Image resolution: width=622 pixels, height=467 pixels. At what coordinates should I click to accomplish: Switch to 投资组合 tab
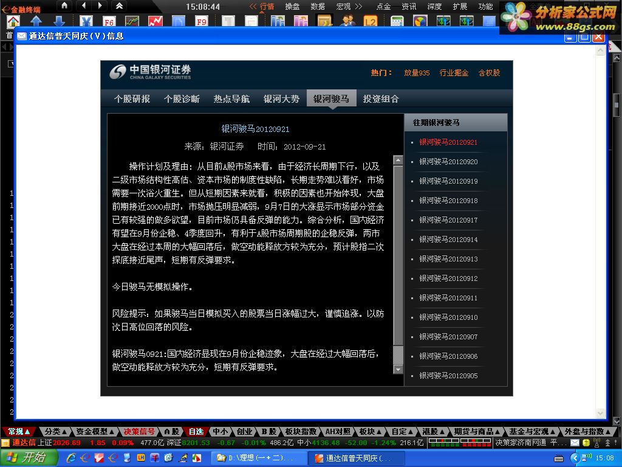point(381,99)
